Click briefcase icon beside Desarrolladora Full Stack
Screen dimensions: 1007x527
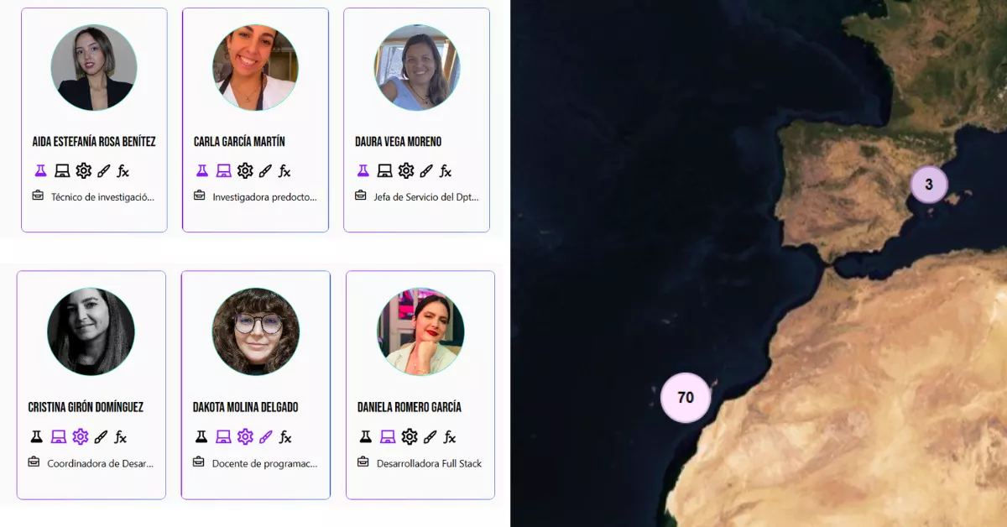[x=363, y=462]
